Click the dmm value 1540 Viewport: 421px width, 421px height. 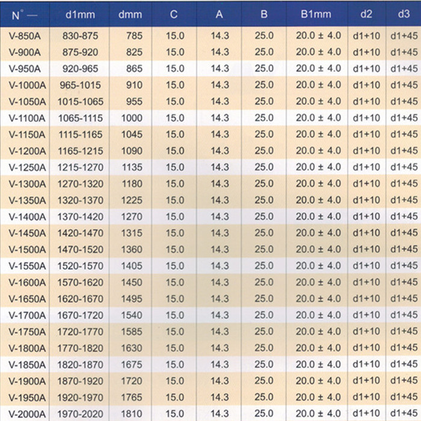[132, 315]
